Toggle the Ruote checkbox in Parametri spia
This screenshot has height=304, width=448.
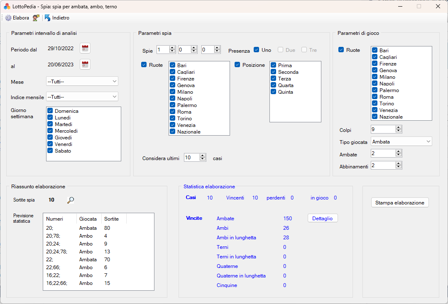point(144,65)
